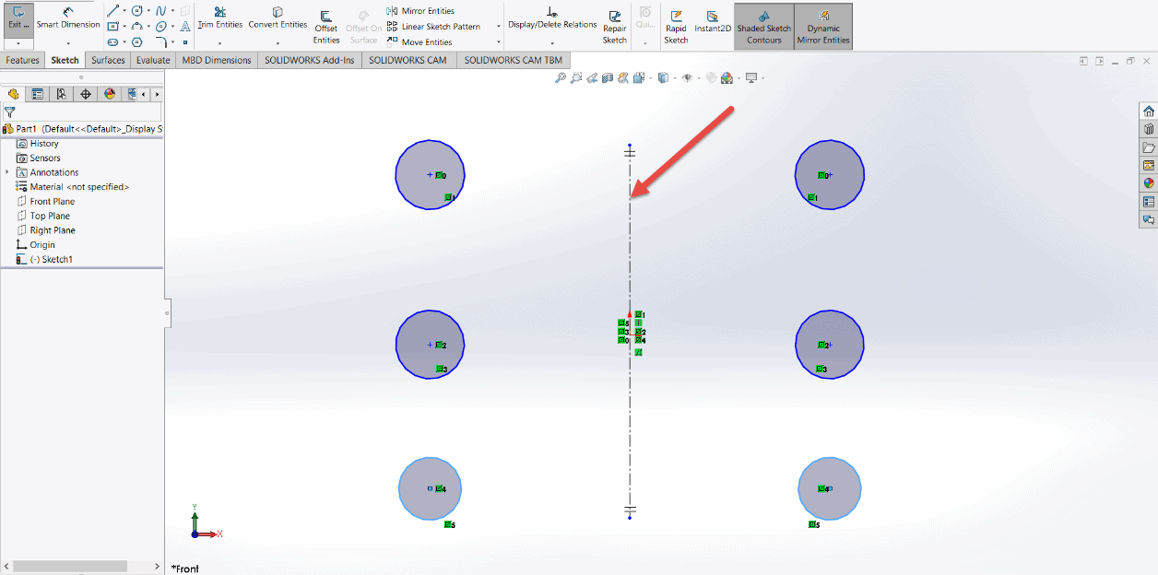
Task: Open the Smart Dimension dropdown arrow
Action: (x=68, y=42)
